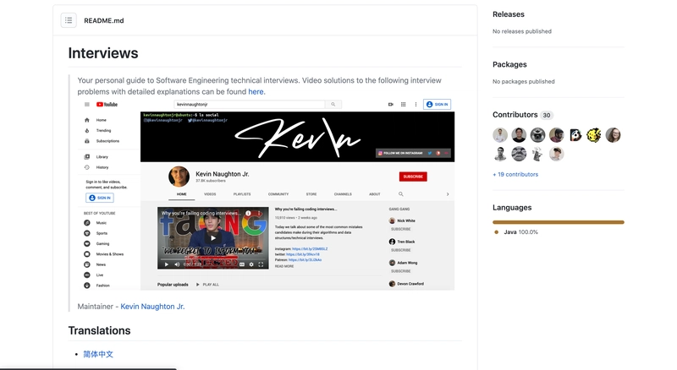Click the channel tab search magnifier icon

pos(400,194)
